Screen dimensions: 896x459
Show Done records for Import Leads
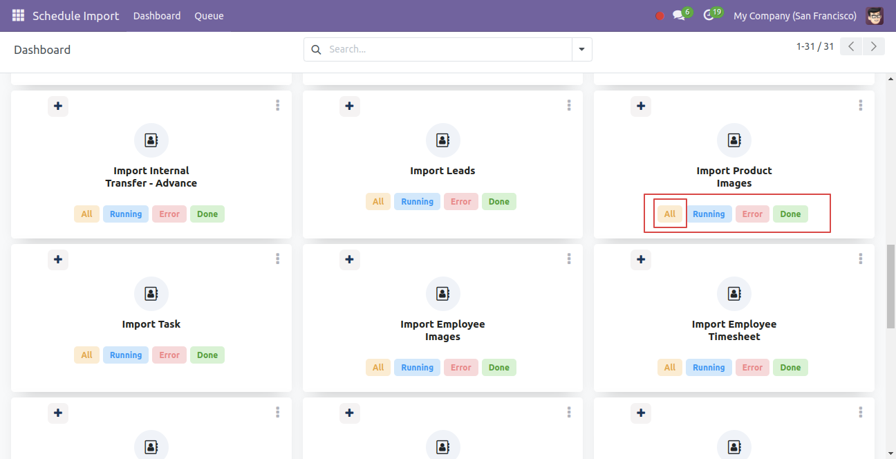499,202
